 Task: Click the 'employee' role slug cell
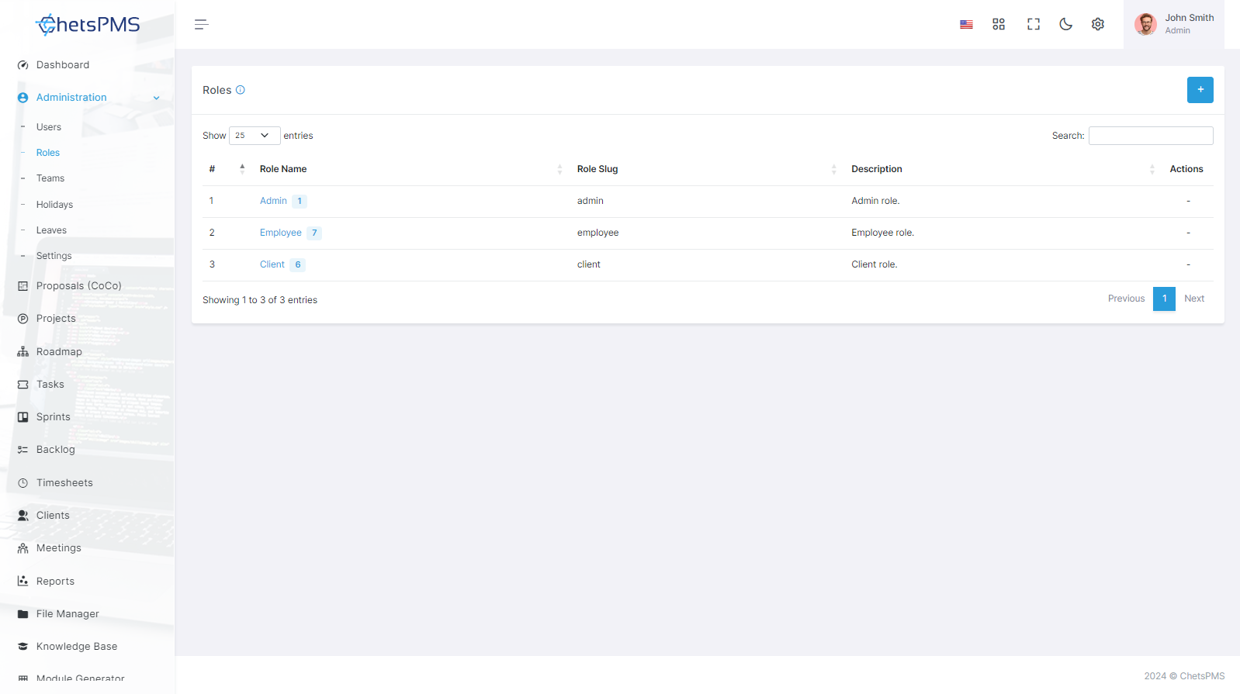598,233
